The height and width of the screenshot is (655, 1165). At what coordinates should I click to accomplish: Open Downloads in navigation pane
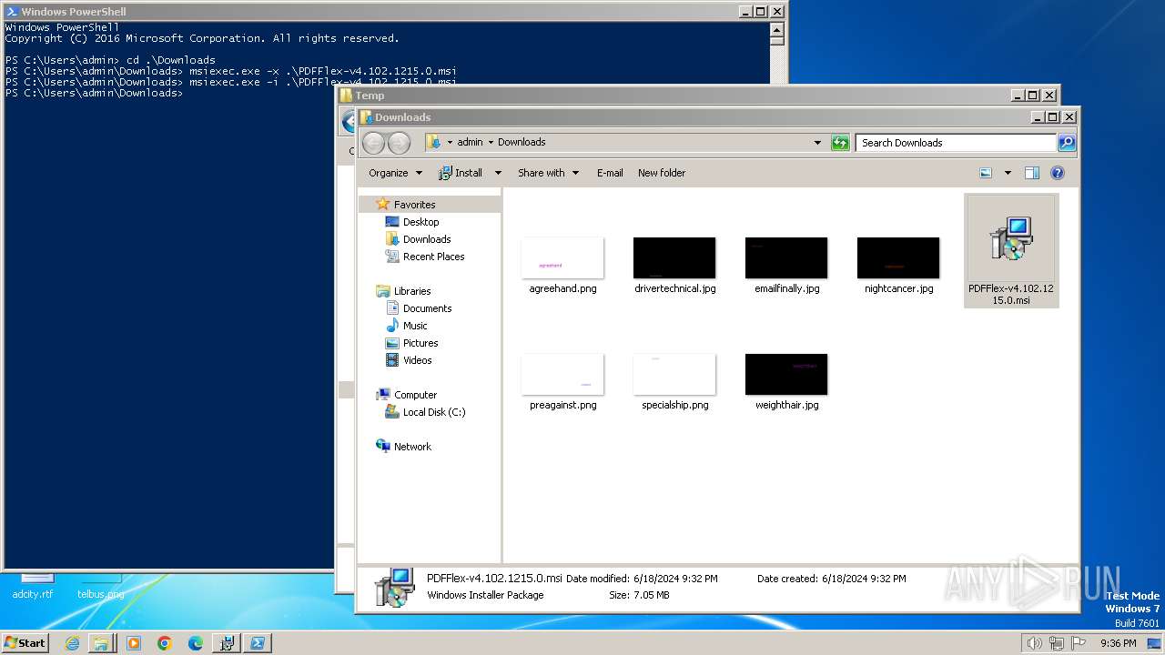click(x=427, y=239)
